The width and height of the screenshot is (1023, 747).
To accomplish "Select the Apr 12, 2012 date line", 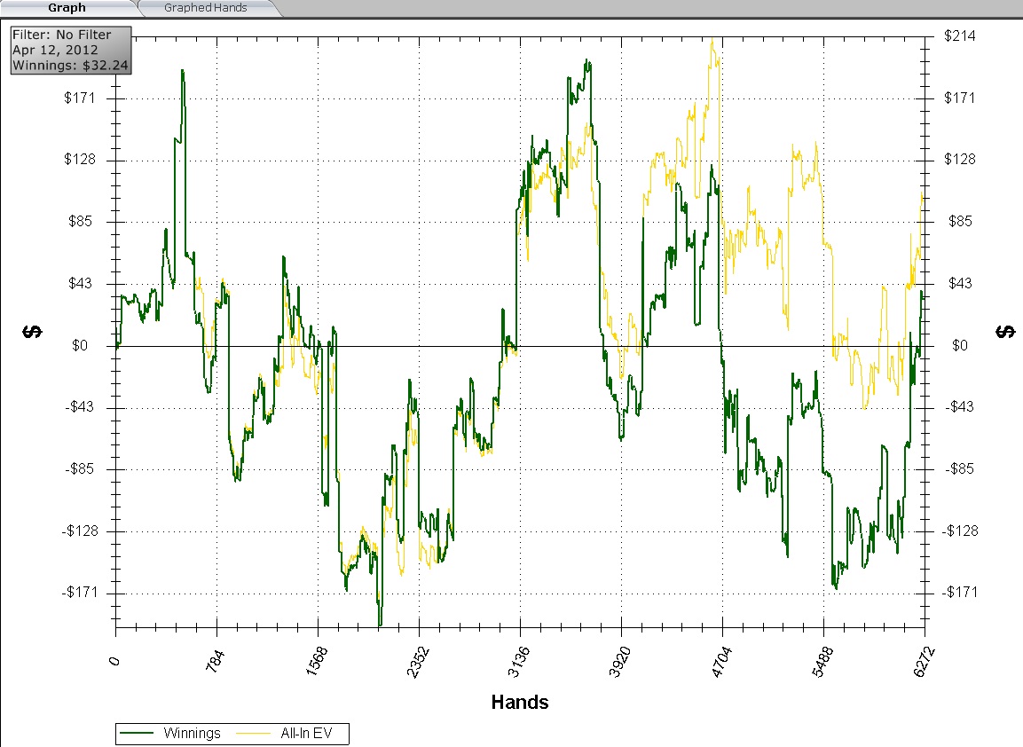I will [x=55, y=50].
